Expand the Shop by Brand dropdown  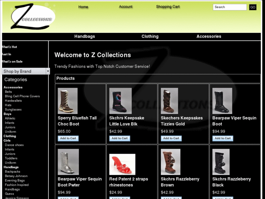point(26,71)
